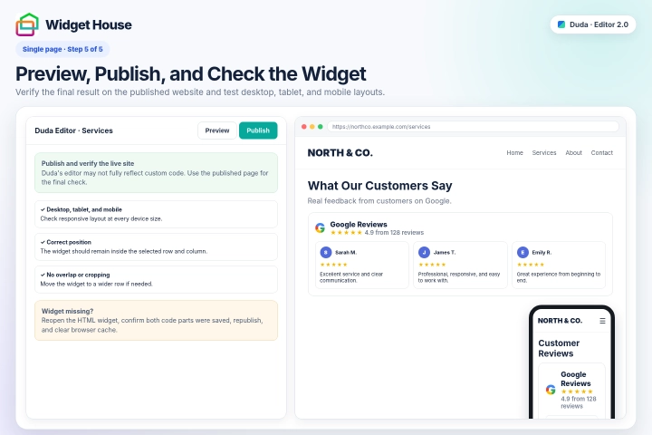Click the Duda Editor 2.0 badge icon
Viewport: 652px width, 435px height.
pyautogui.click(x=561, y=24)
